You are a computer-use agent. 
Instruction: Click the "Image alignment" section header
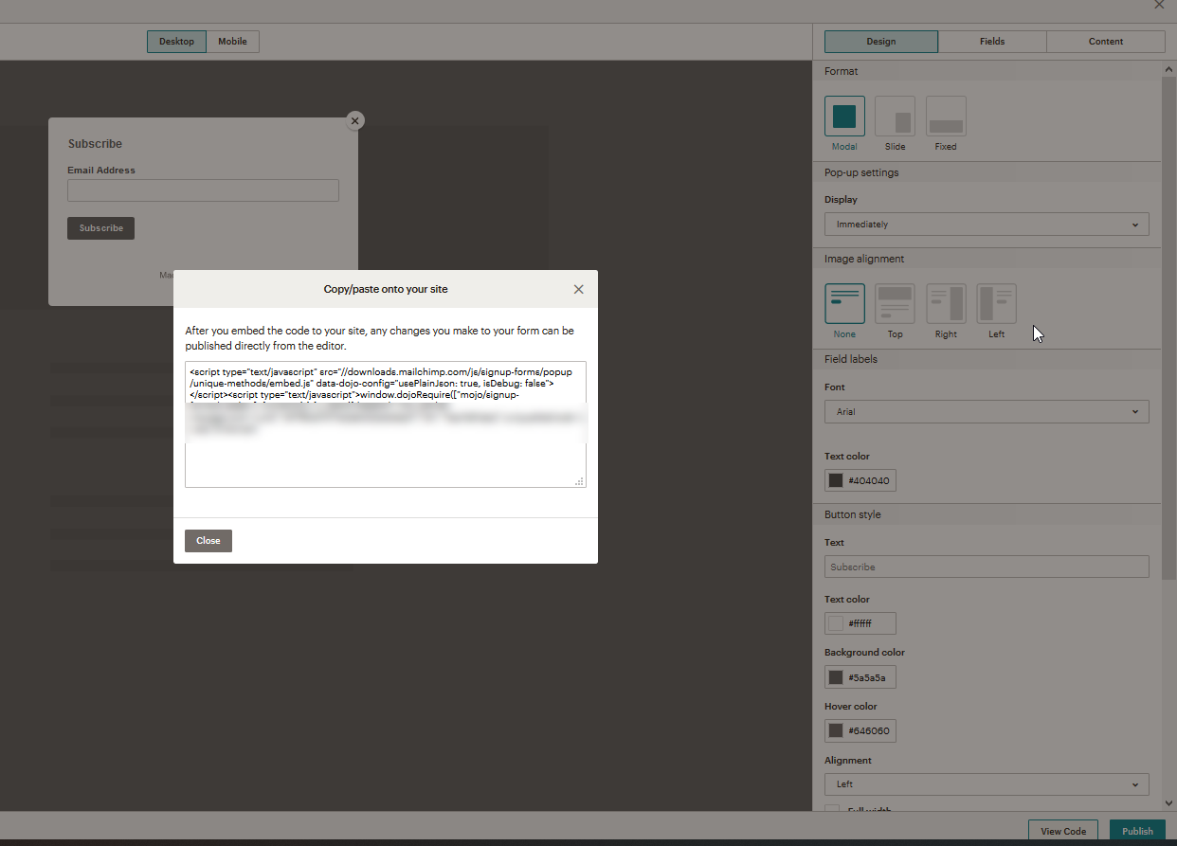pos(864,259)
